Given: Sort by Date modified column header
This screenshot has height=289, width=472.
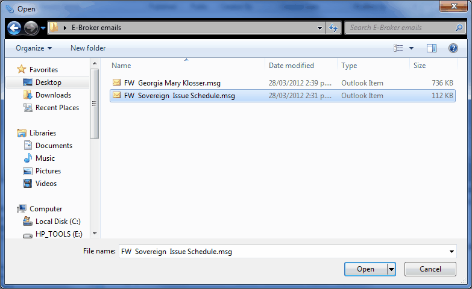Looking at the screenshot, I should point(291,66).
